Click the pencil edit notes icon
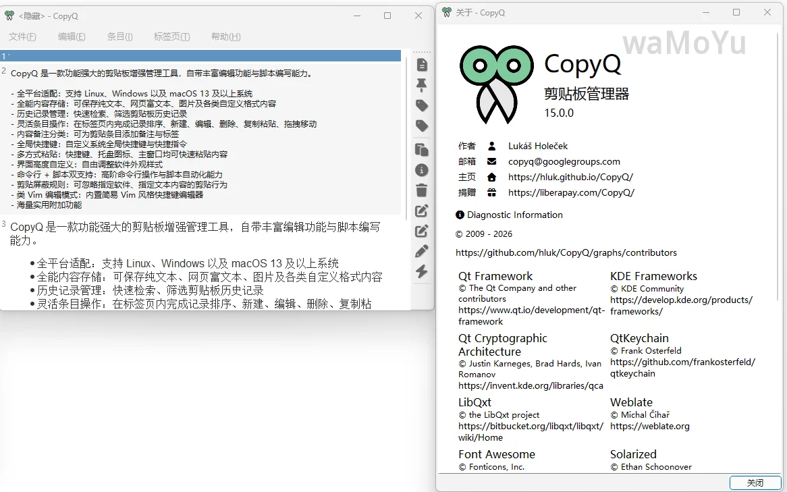This screenshot has width=787, height=492. 422,251
